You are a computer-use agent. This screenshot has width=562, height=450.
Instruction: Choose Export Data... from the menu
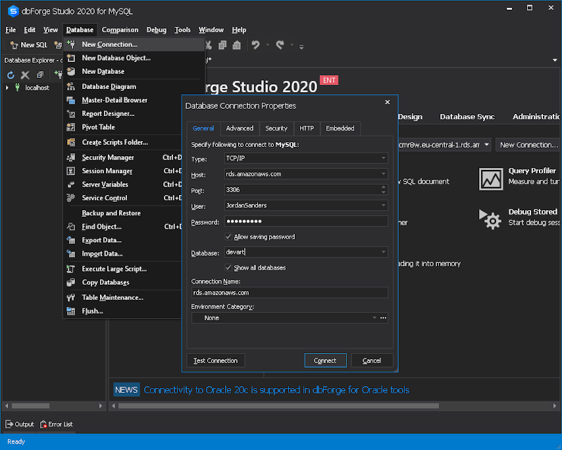click(124, 240)
